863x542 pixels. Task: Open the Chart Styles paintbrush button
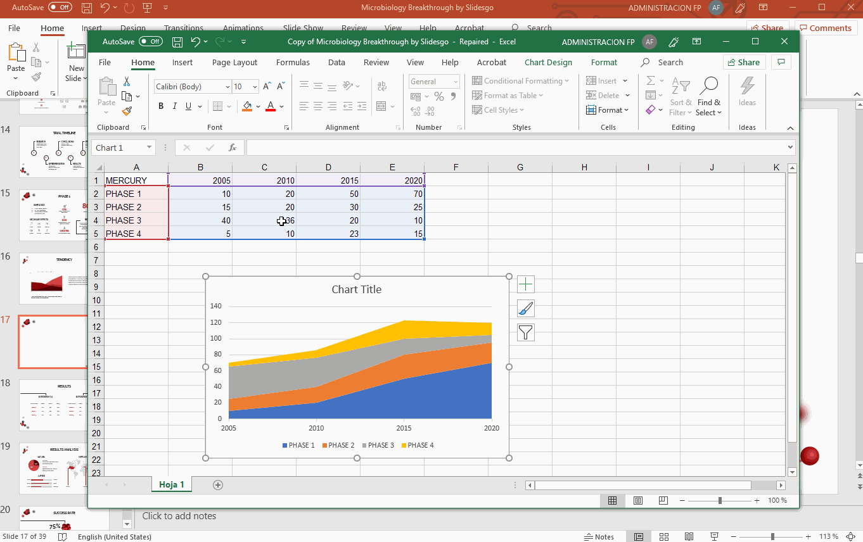point(526,308)
